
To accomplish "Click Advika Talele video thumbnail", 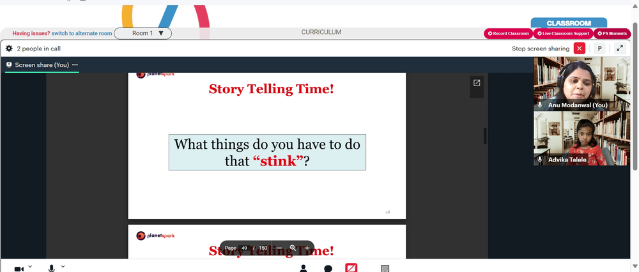I will (582, 139).
